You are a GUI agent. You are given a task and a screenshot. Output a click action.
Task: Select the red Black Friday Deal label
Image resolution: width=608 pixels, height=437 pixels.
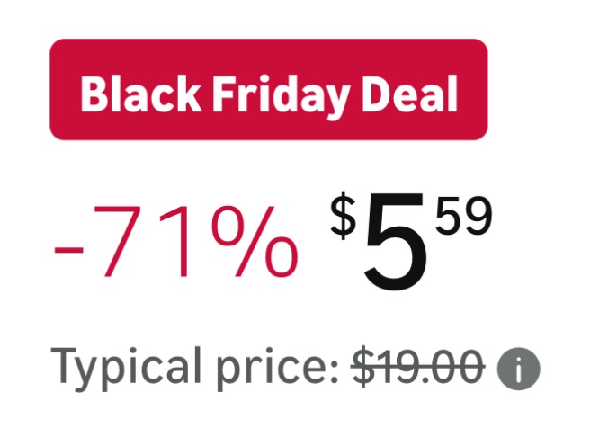click(268, 90)
